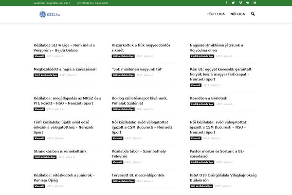Open article Kézilabda tábor – Szombathely Televízió
This screenshot has height=195, width=292.
click(139, 154)
